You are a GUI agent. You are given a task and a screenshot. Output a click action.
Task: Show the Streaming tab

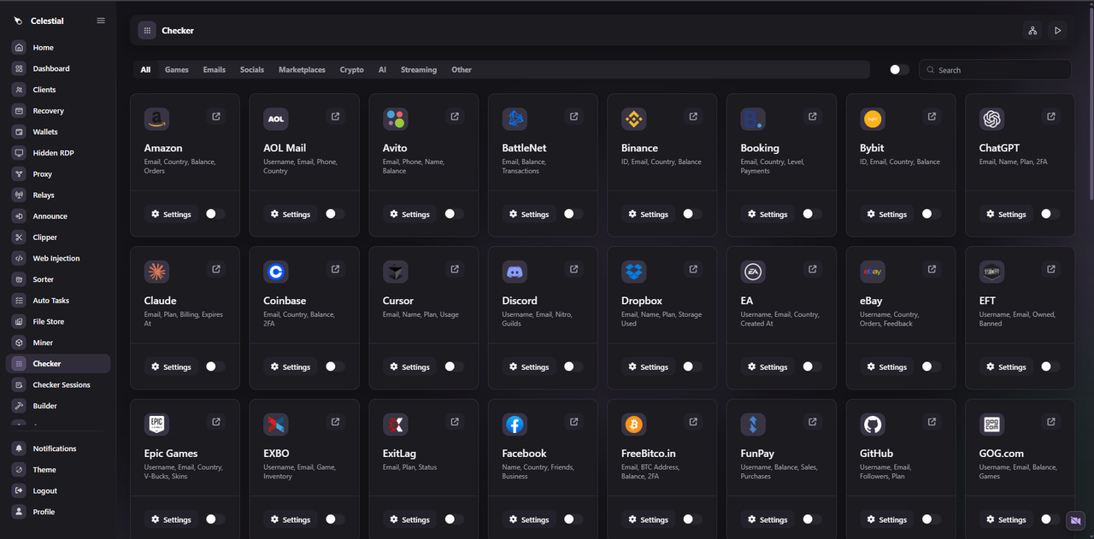click(419, 70)
